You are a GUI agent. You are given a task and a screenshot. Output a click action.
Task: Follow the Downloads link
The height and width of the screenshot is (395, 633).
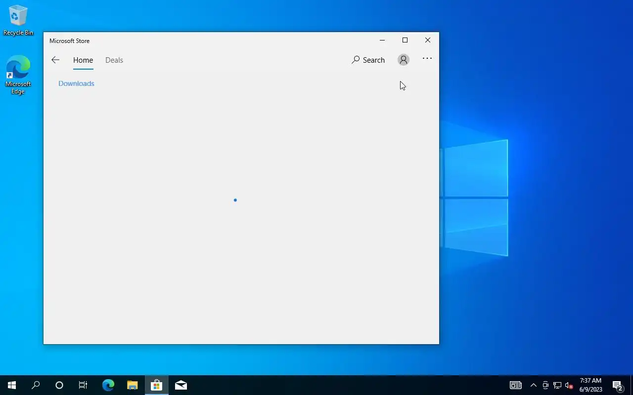[x=76, y=83]
